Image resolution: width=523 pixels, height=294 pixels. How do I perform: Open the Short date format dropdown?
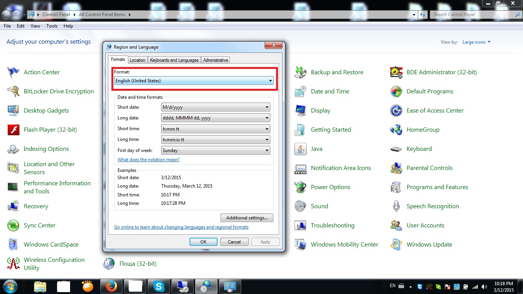coord(216,108)
